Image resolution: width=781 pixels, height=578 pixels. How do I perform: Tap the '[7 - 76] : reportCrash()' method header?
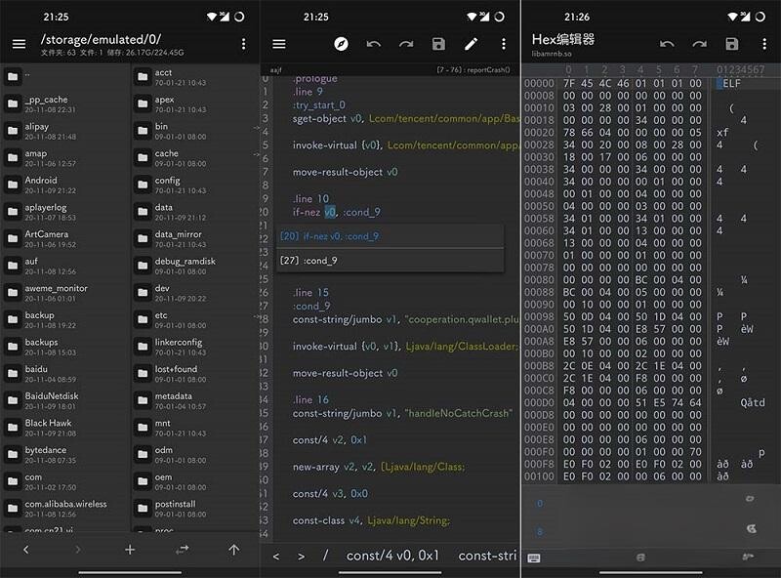(473, 69)
